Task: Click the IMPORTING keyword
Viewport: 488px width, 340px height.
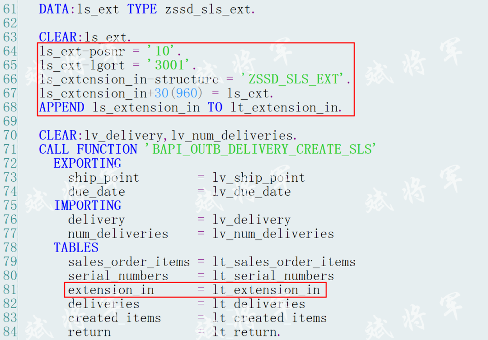Action: [x=88, y=205]
